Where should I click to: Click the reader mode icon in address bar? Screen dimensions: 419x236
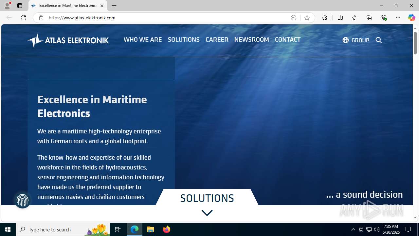tap(294, 18)
